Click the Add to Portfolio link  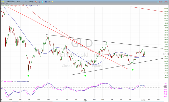(14, 4)
